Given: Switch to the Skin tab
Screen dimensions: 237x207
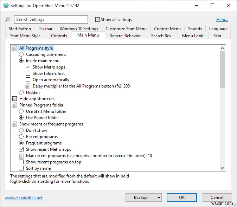Looking at the screenshot, I should pyautogui.click(x=217, y=36).
